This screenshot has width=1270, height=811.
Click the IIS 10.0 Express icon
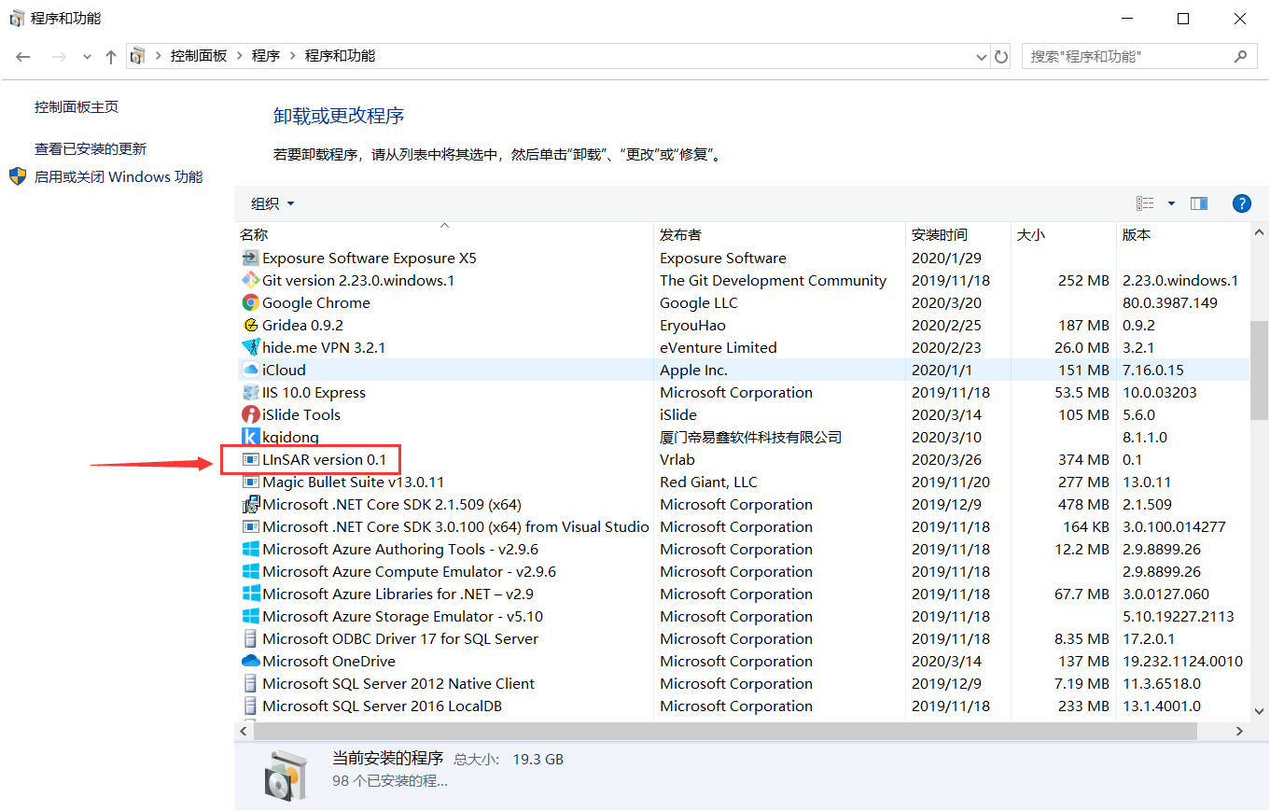coord(250,393)
